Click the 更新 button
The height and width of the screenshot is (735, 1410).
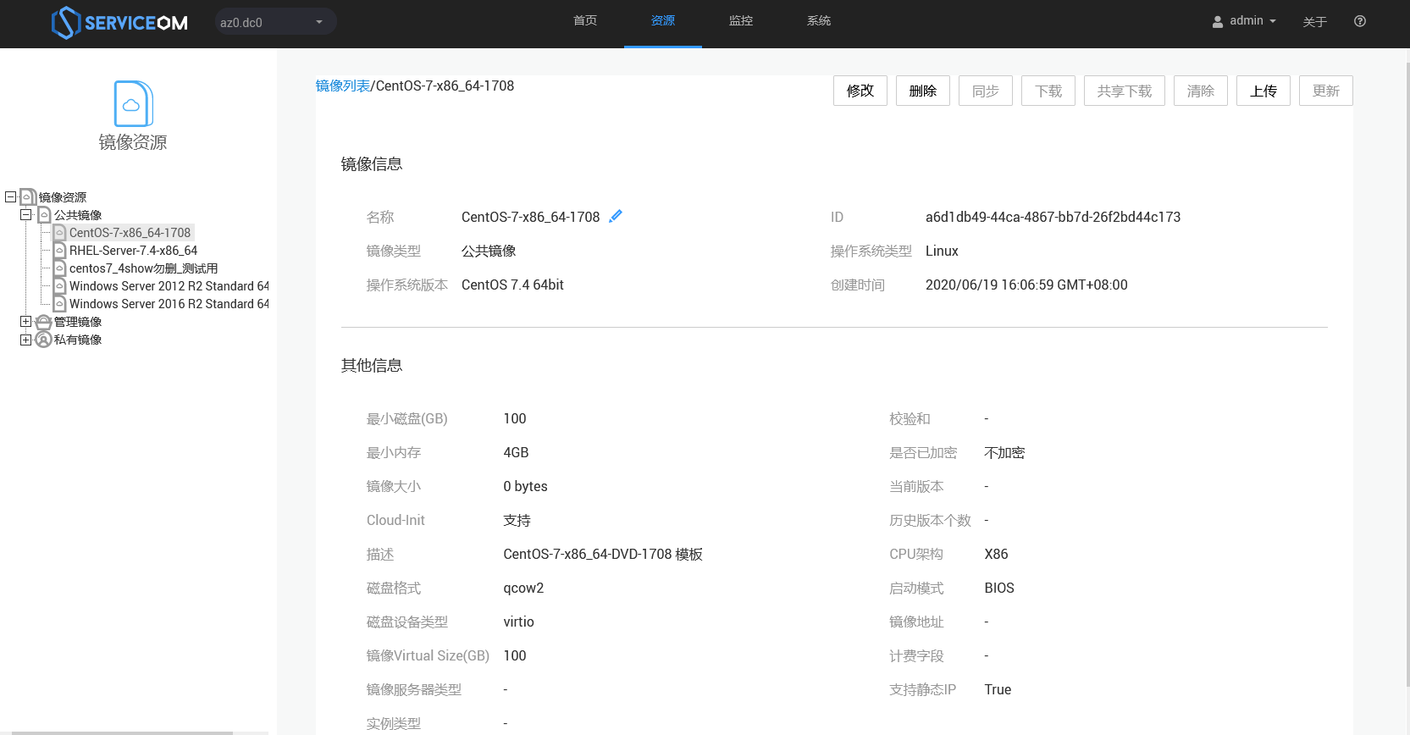pyautogui.click(x=1326, y=91)
